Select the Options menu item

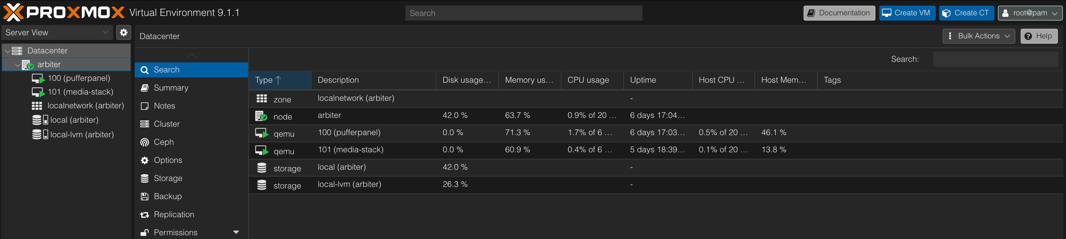167,160
